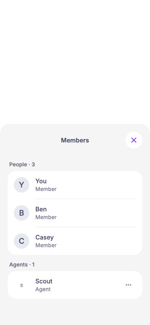This screenshot has width=150, height=325.
Task: Select the Casey name label
Action: [45, 237]
